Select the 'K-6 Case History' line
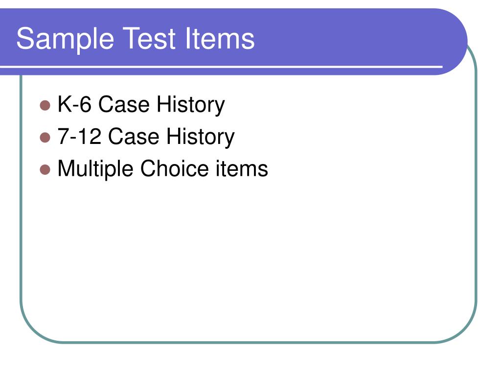501x376 pixels. [x=141, y=105]
